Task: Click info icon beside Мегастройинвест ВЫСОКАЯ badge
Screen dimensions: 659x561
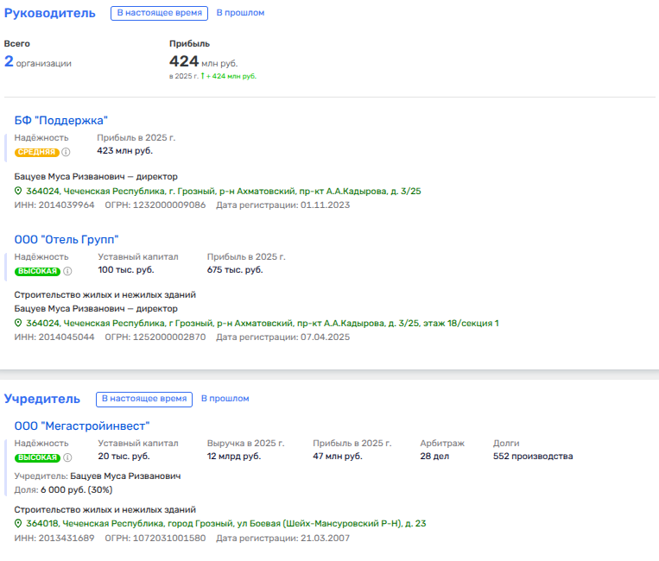Action: pos(67,457)
